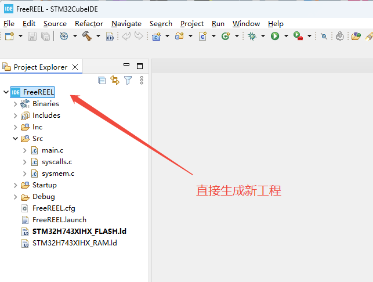The width and height of the screenshot is (373, 282).
Task: Click the Collapse All icon
Action: click(x=102, y=81)
